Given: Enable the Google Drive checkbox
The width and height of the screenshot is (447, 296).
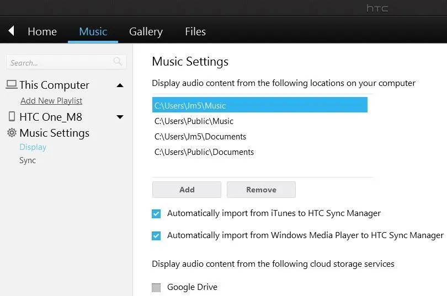Looking at the screenshot, I should (x=156, y=288).
